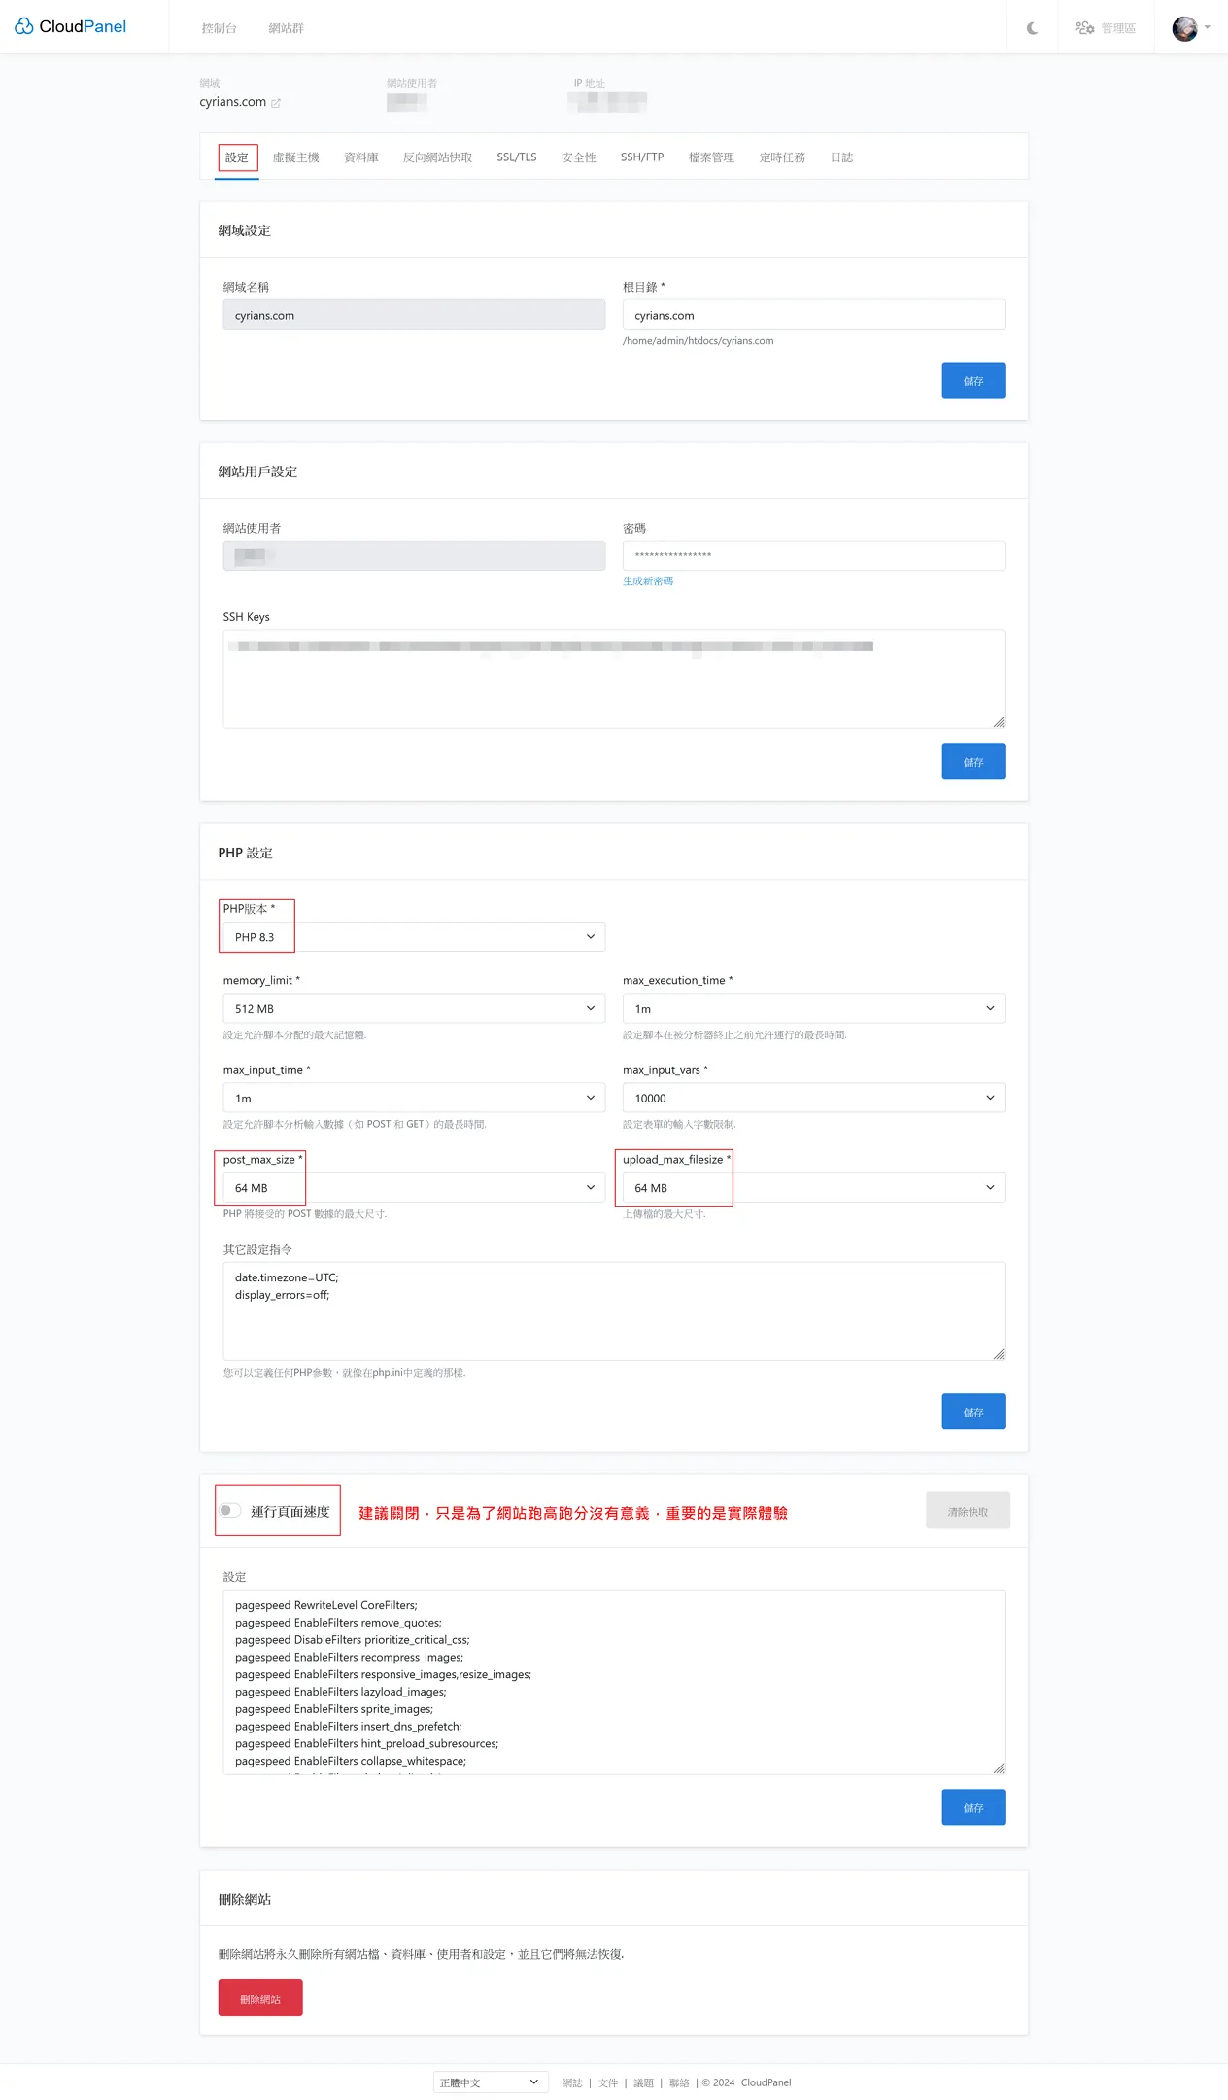Change language via 正體中文 selector
This screenshot has width=1228, height=2100.
(x=488, y=2082)
